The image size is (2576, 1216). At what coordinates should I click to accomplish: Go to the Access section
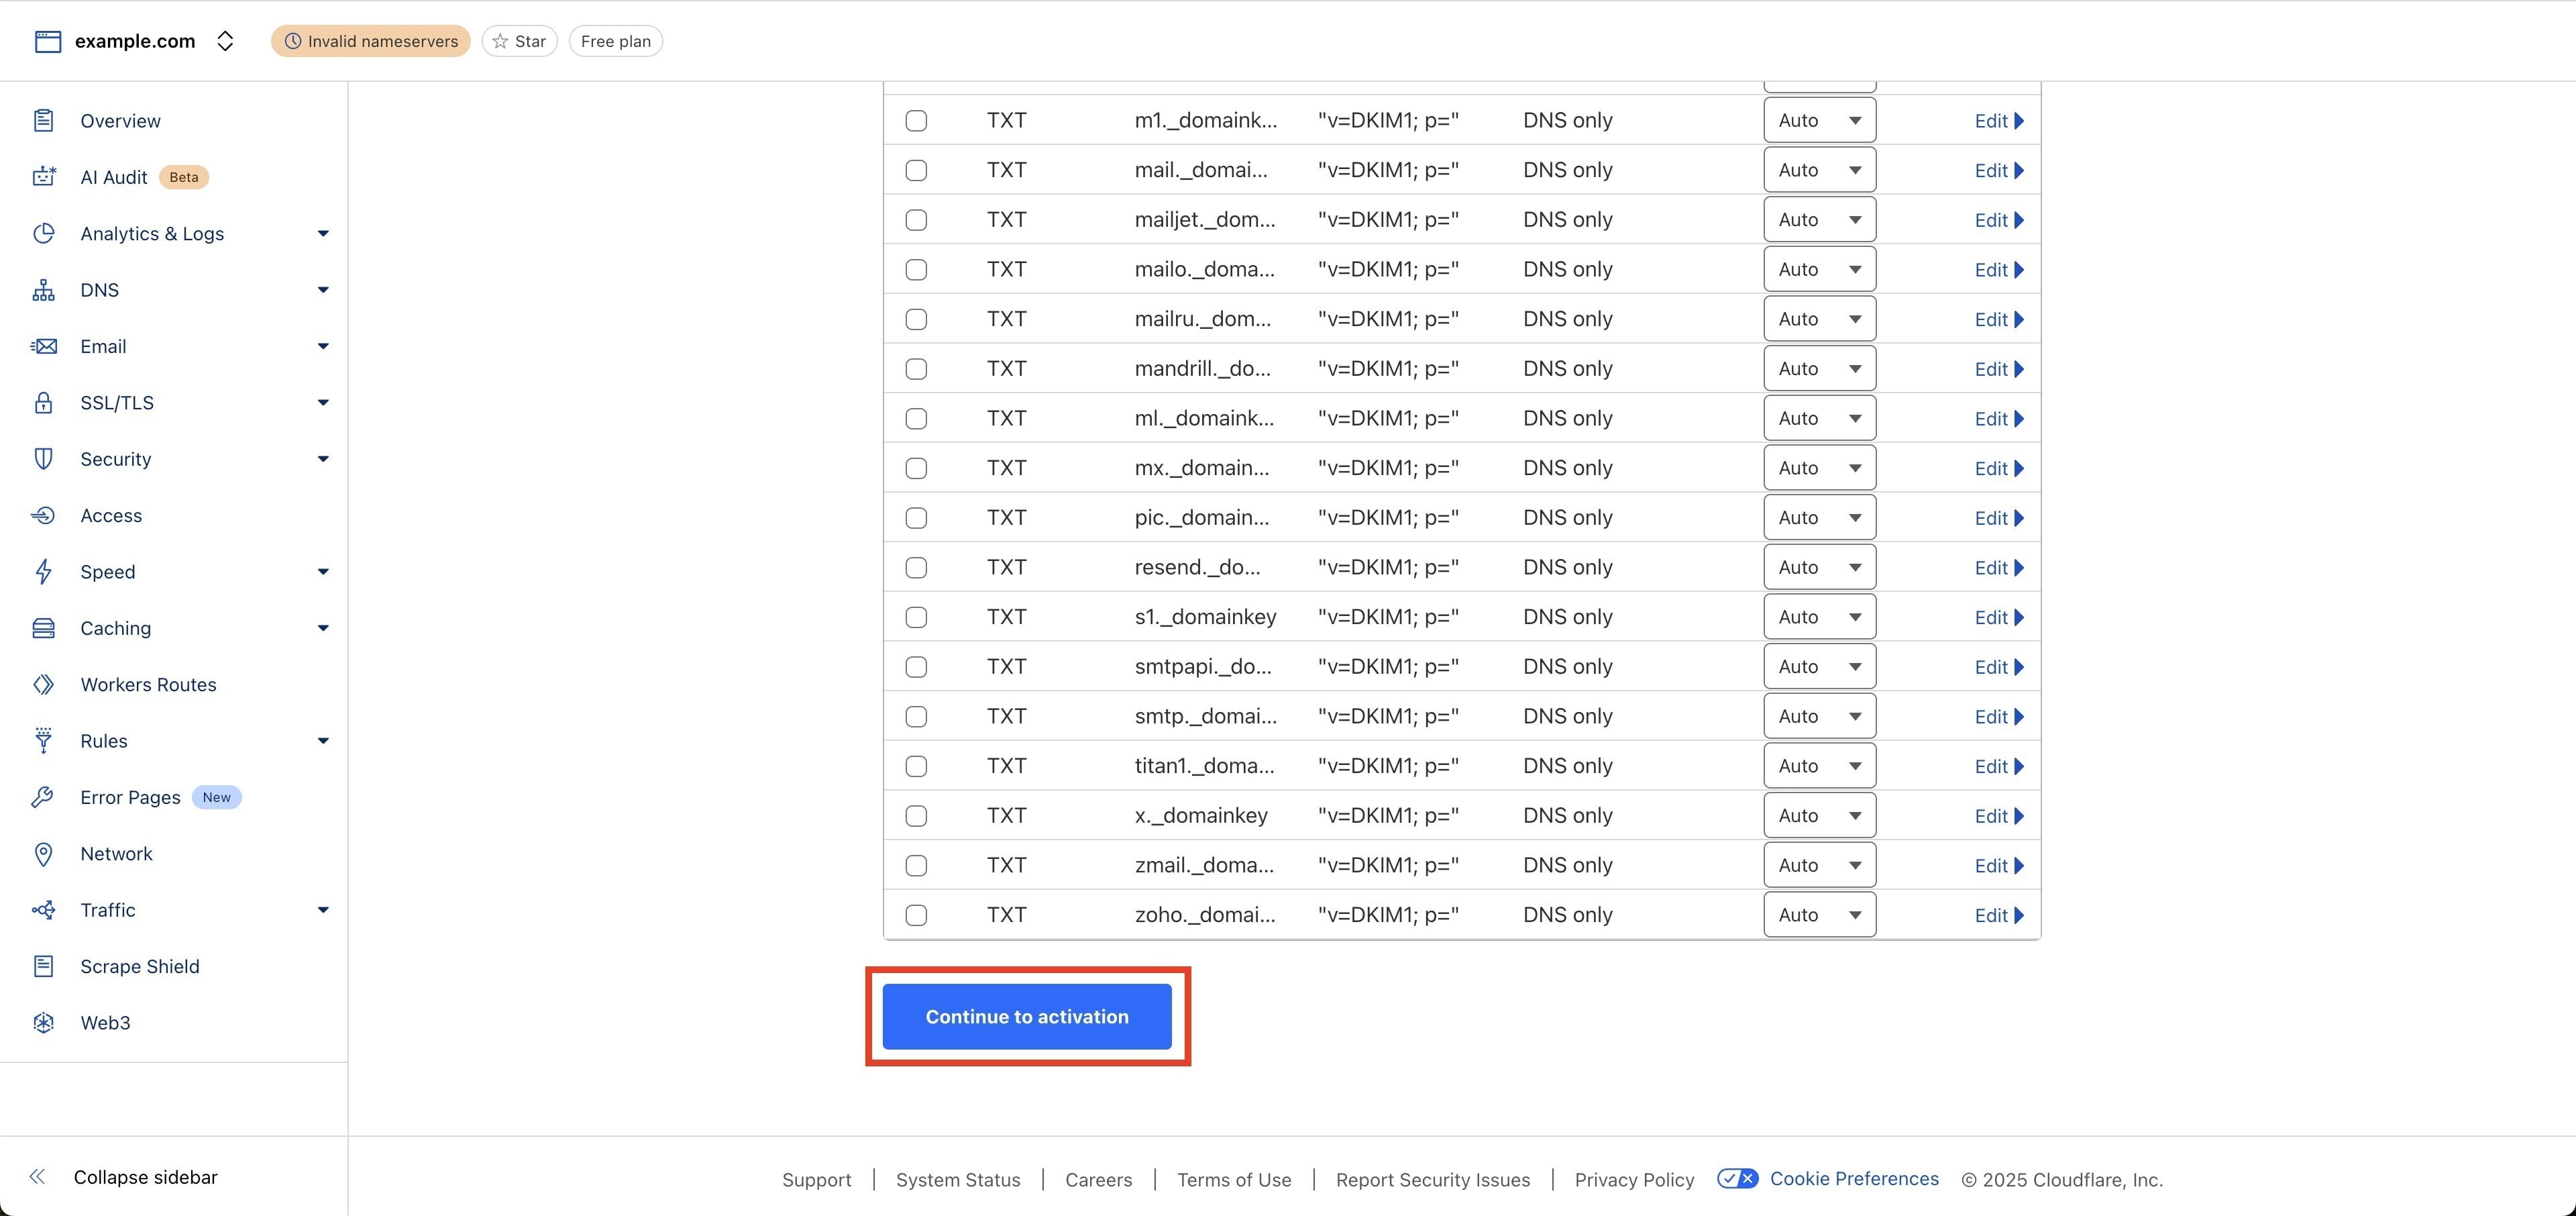click(111, 516)
